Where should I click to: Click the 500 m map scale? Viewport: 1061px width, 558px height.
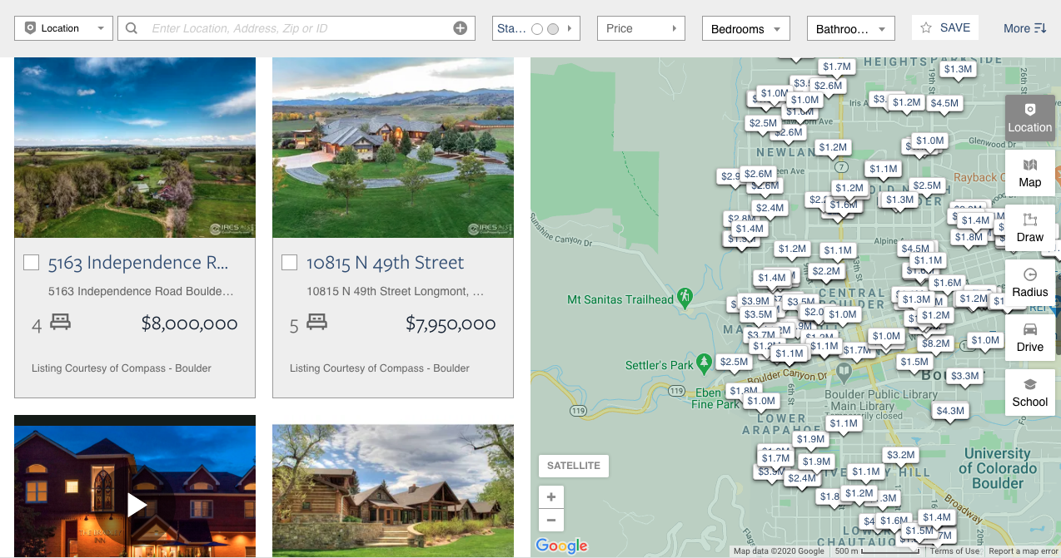879,551
